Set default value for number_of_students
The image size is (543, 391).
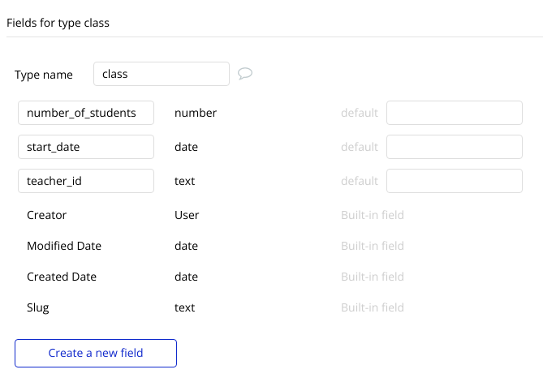pyautogui.click(x=455, y=113)
